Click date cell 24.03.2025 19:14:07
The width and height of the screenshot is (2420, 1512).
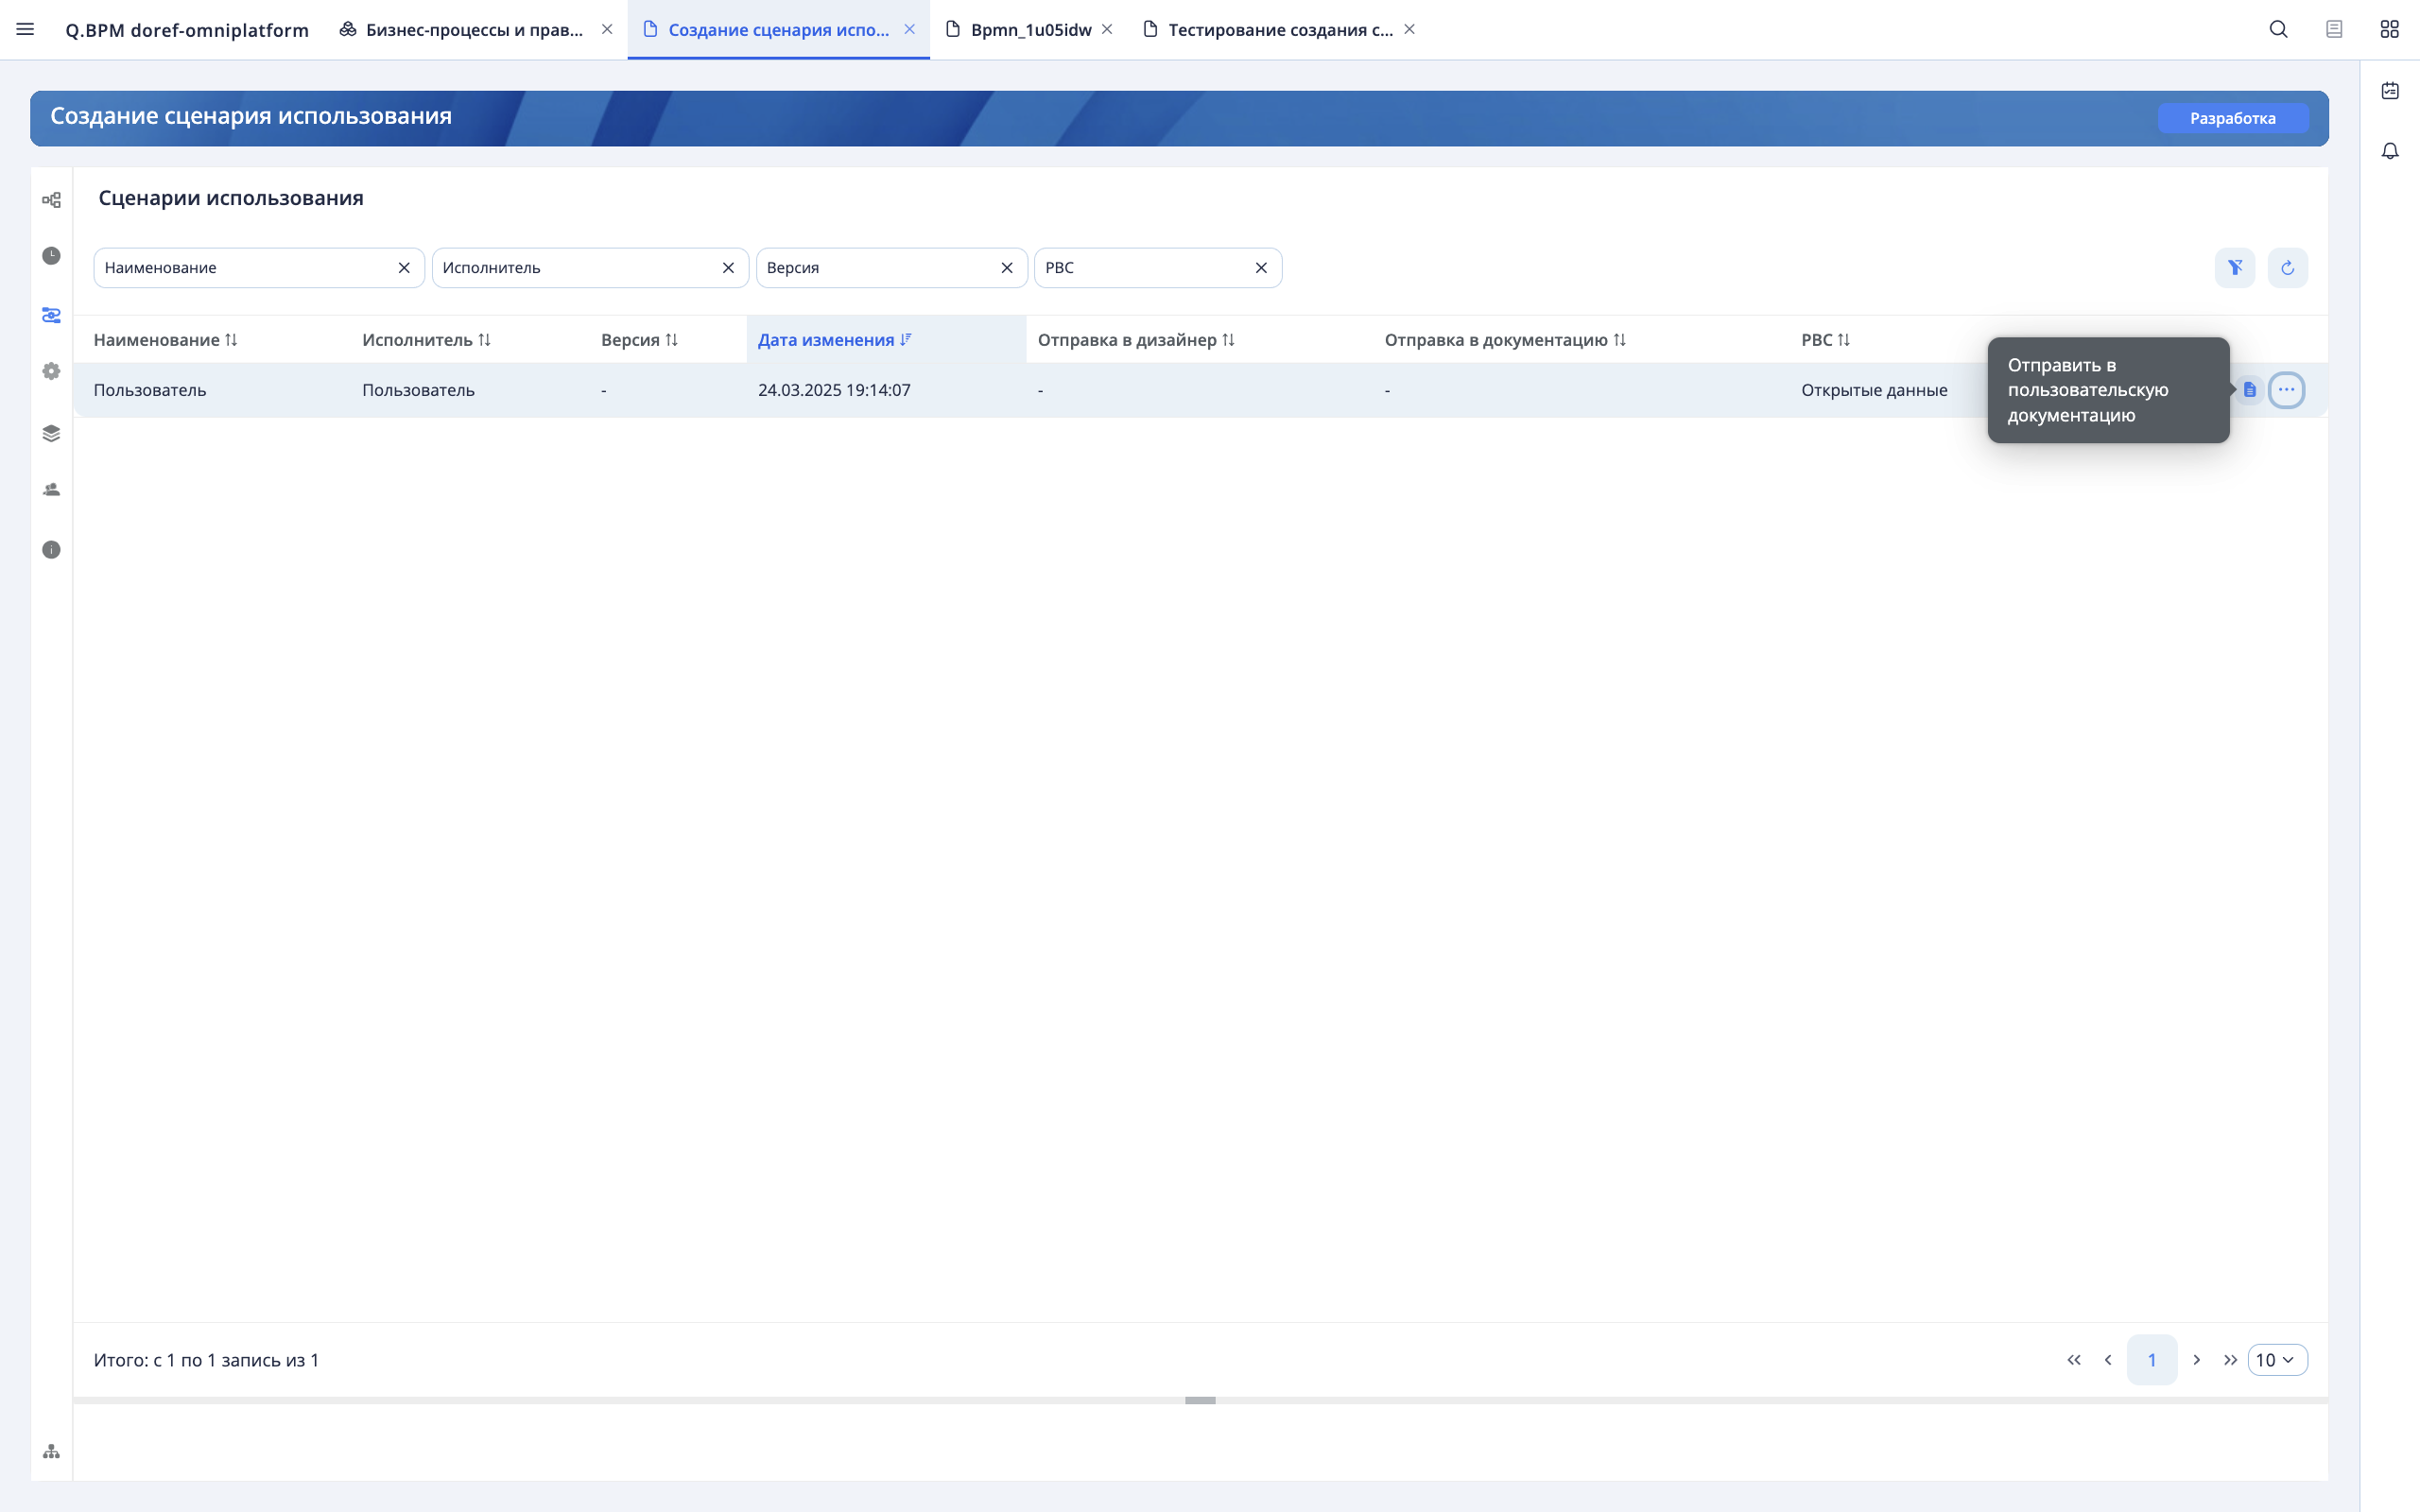point(834,390)
